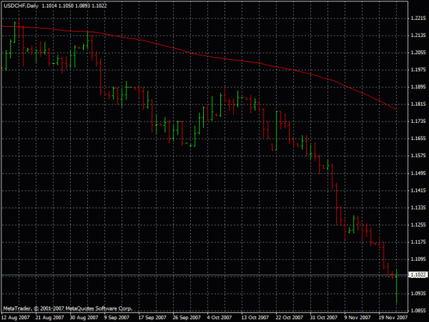Image resolution: width=429 pixels, height=322 pixels.
Task: Click the 1.1175 price scale label
Action: click(418, 242)
